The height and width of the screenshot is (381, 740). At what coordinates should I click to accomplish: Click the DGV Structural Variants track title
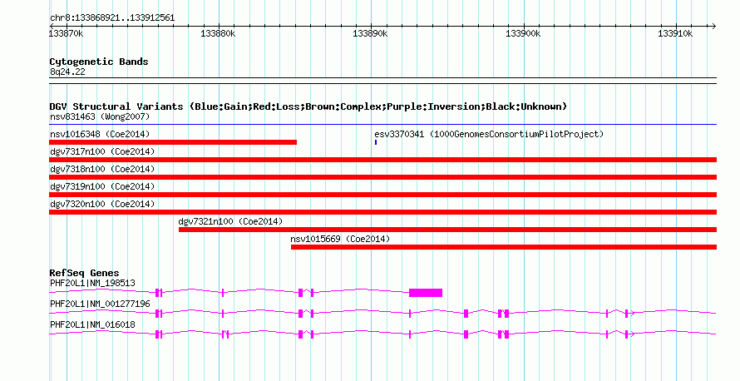[308, 106]
